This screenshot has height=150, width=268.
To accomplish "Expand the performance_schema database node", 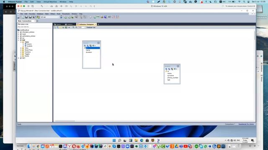I will (18, 36).
